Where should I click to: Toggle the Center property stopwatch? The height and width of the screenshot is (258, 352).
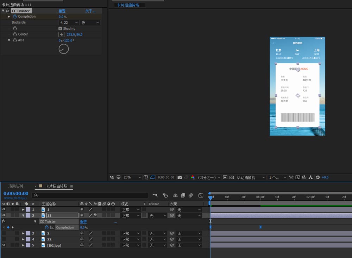(15, 34)
